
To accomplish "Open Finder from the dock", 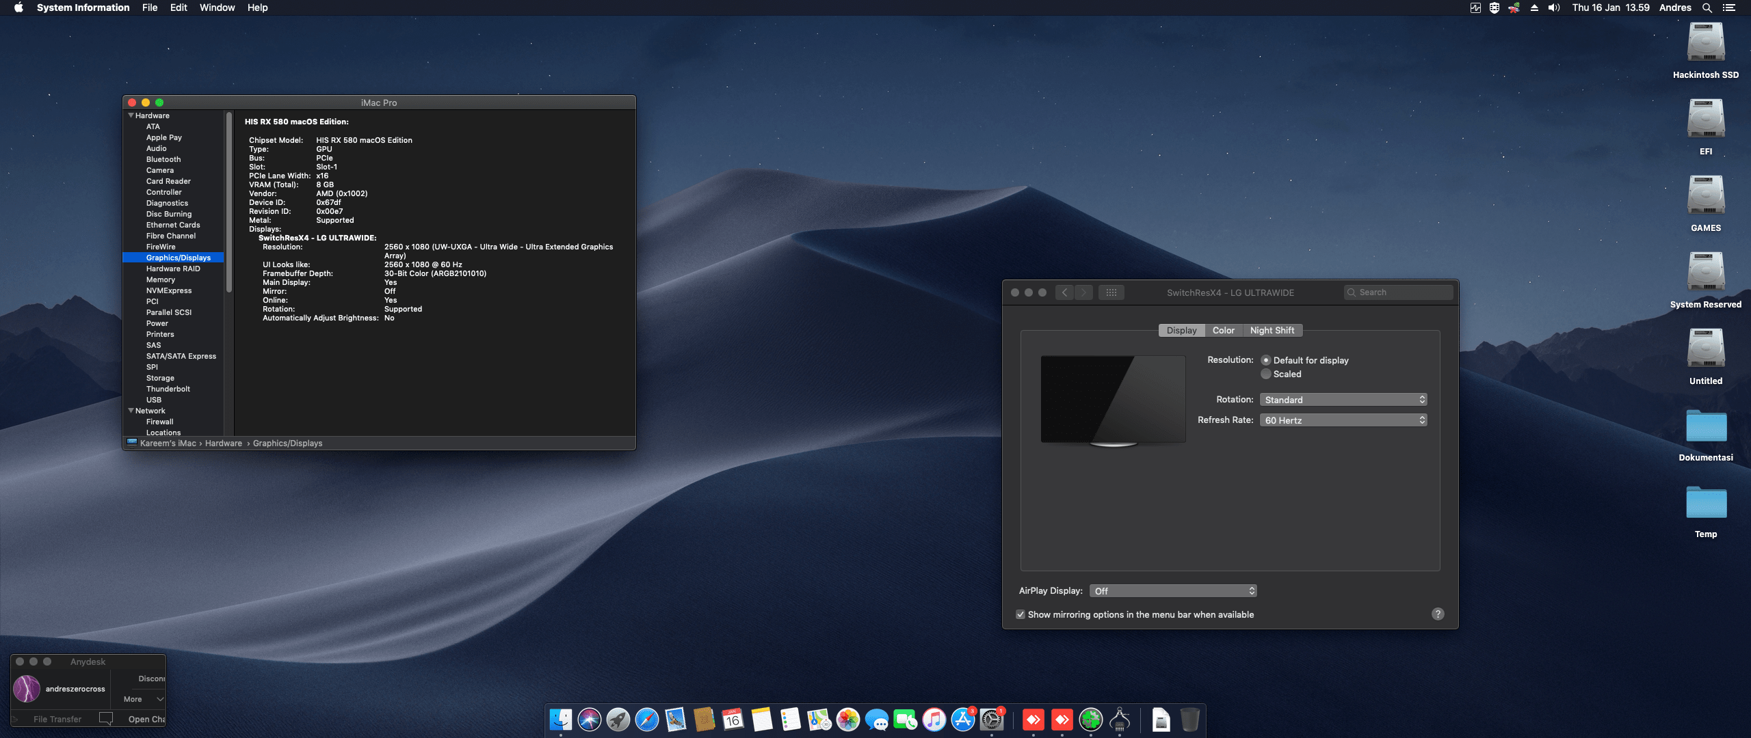I will click(561, 720).
